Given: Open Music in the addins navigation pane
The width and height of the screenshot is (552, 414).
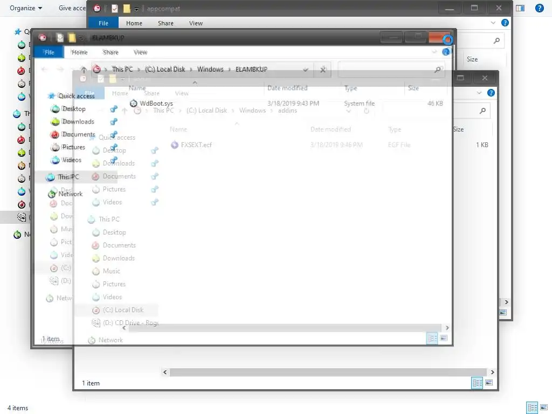Looking at the screenshot, I should [111, 271].
